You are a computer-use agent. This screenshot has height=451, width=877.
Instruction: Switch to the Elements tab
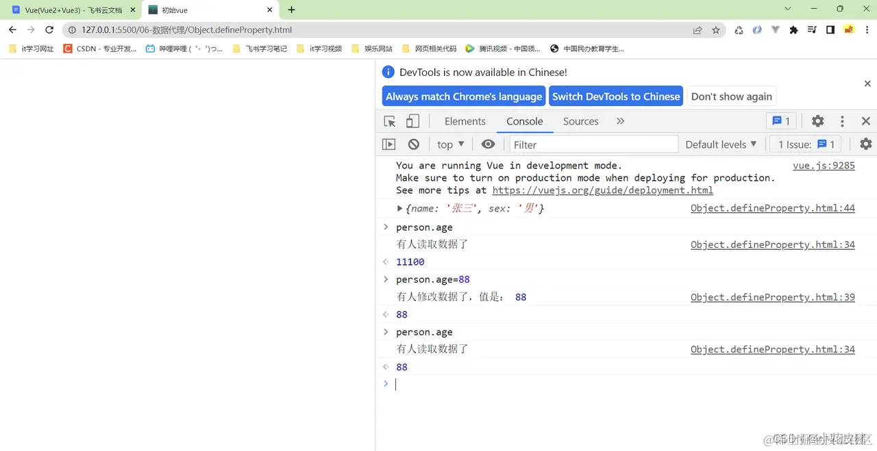[465, 121]
